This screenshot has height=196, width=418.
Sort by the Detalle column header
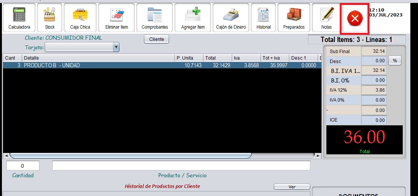pyautogui.click(x=98, y=58)
